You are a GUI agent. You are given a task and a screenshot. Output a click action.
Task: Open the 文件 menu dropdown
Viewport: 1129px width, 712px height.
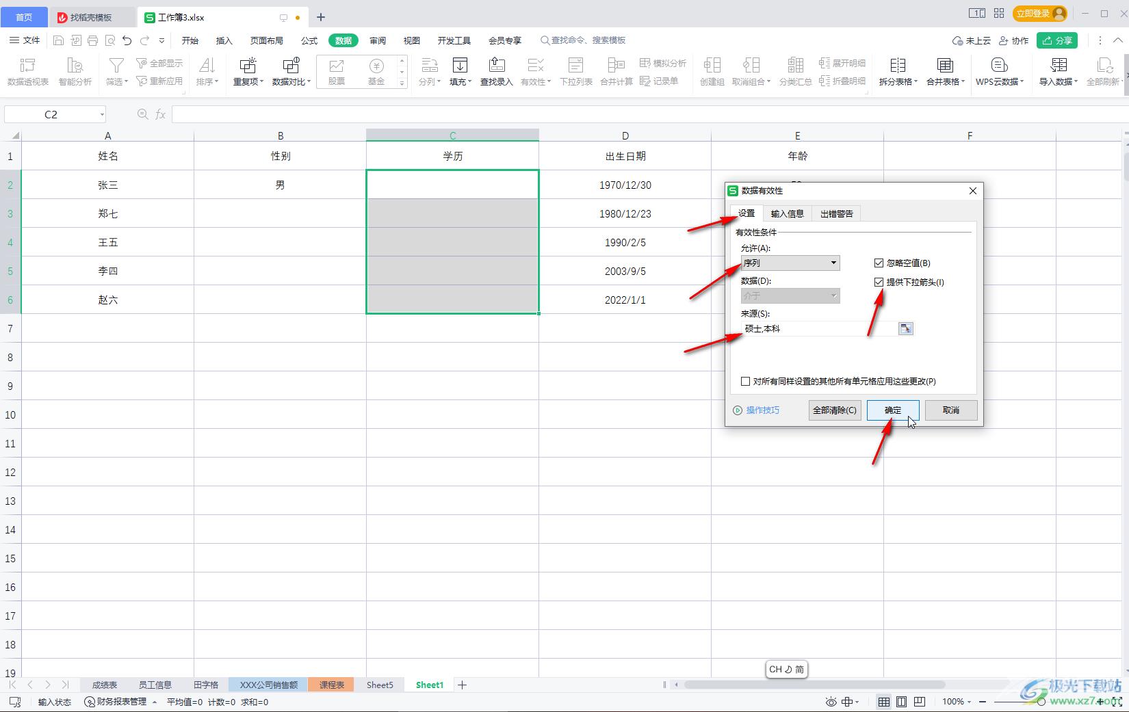(25, 40)
